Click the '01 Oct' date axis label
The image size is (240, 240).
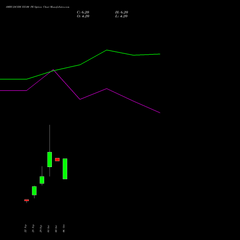[x=48, y=228]
